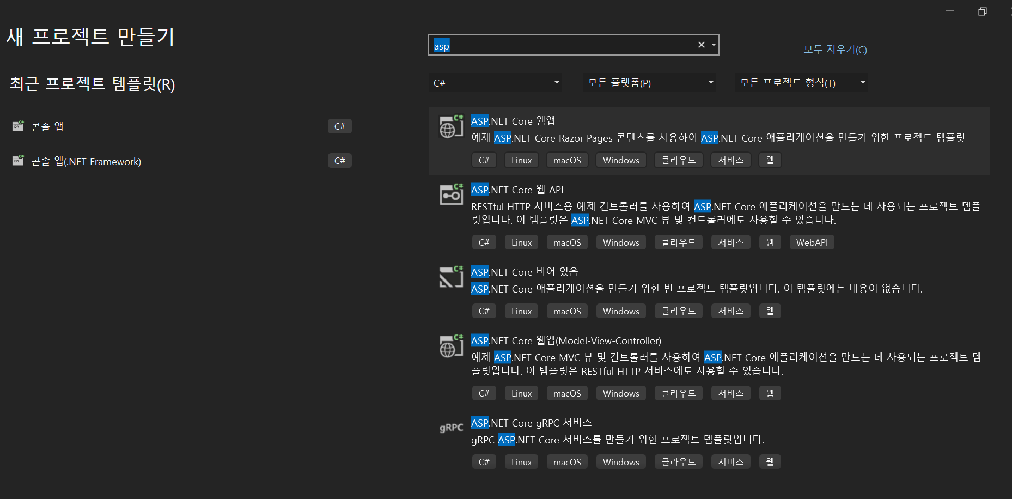Click the 모두 지우기(C) link
This screenshot has width=1012, height=499.
point(835,50)
